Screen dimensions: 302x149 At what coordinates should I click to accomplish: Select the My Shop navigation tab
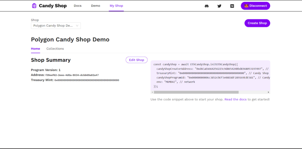pos(116,6)
